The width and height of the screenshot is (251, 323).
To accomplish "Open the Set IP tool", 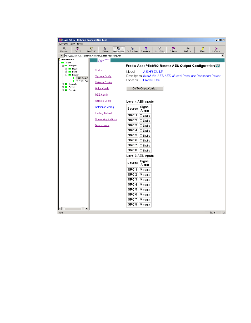I will (x=78, y=50).
